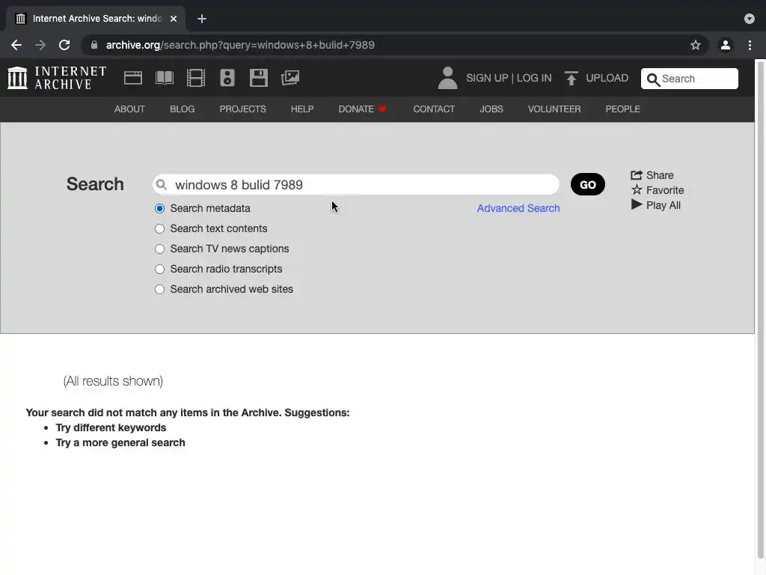Open the HELP menu item
The image size is (766, 575).
point(302,109)
